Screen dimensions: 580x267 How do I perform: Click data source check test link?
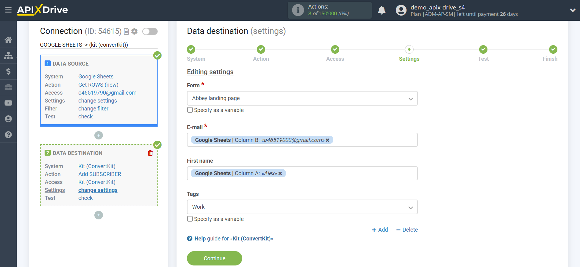pos(86,117)
